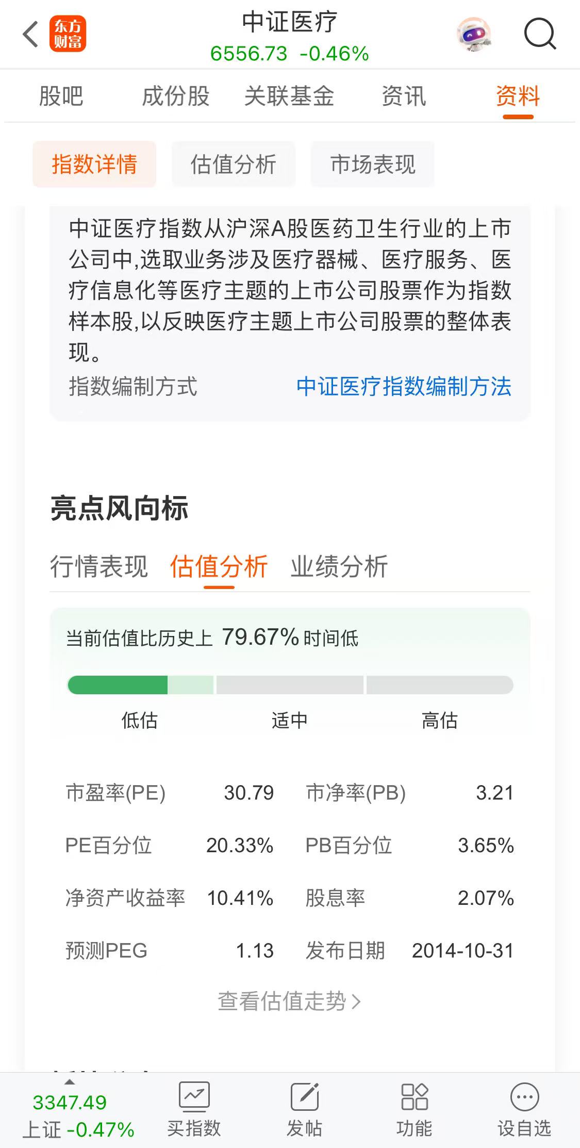Viewport: 580px width, 1148px height.
Task: Open the 东方财富 logo icon
Action: coord(68,34)
